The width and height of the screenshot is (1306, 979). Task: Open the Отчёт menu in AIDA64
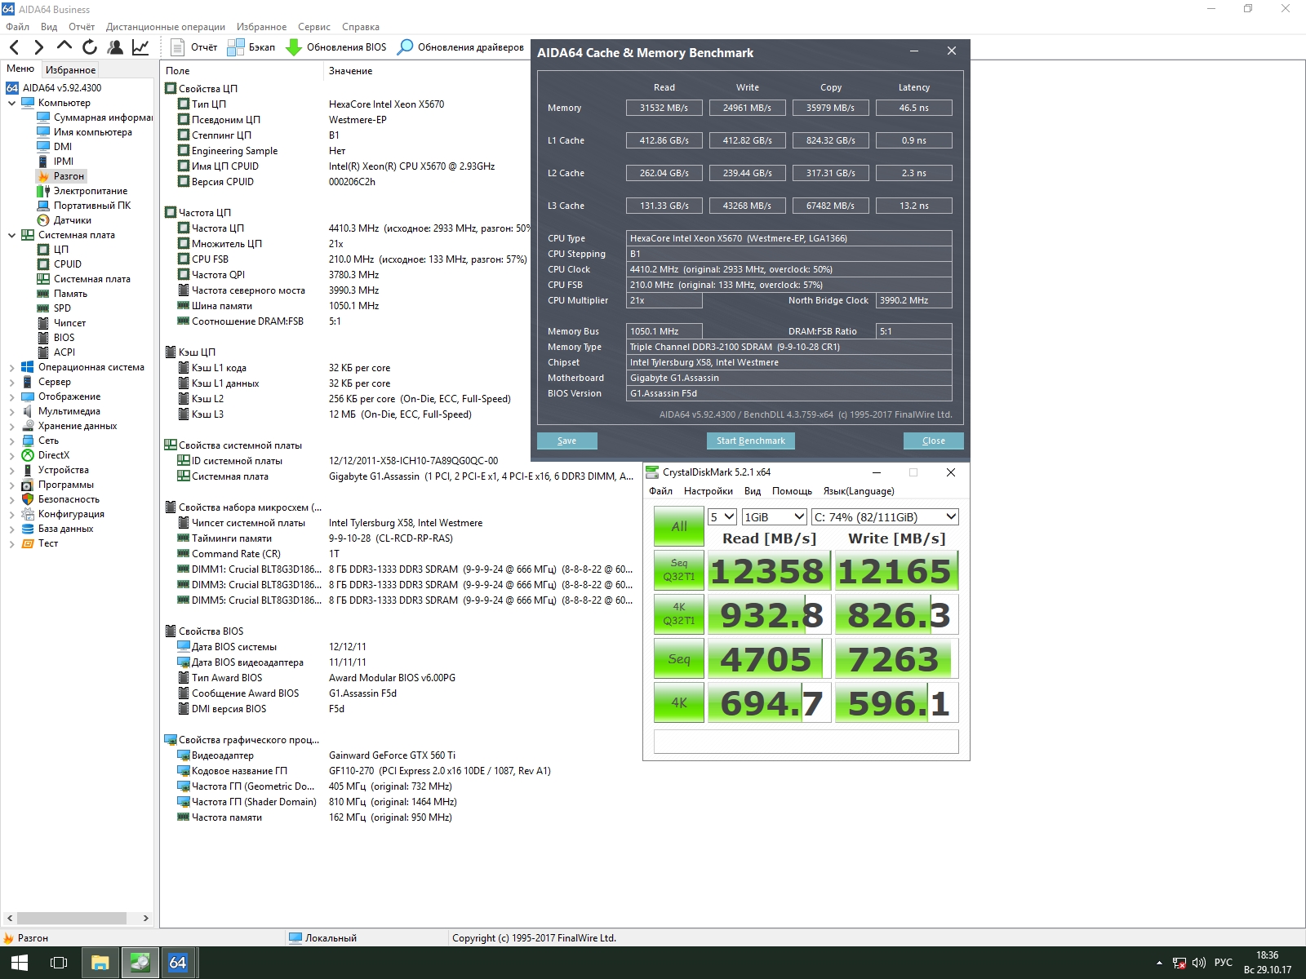[82, 27]
